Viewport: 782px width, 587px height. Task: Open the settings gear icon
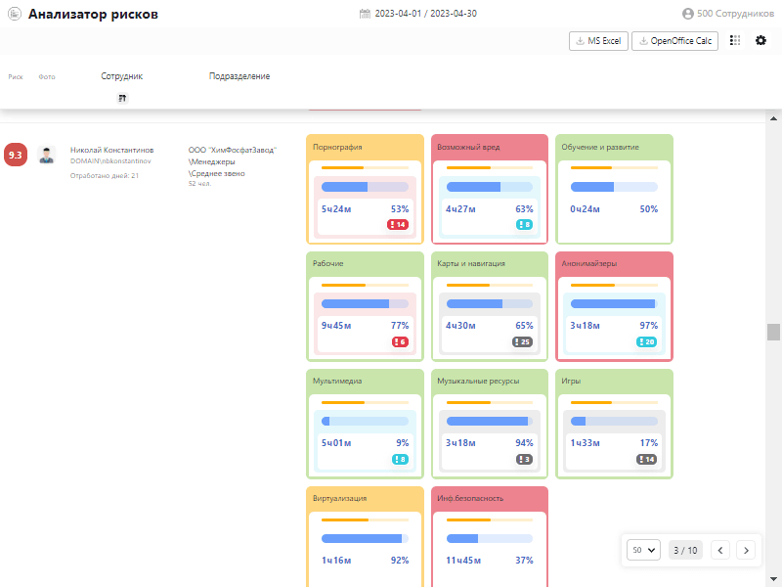(x=761, y=41)
